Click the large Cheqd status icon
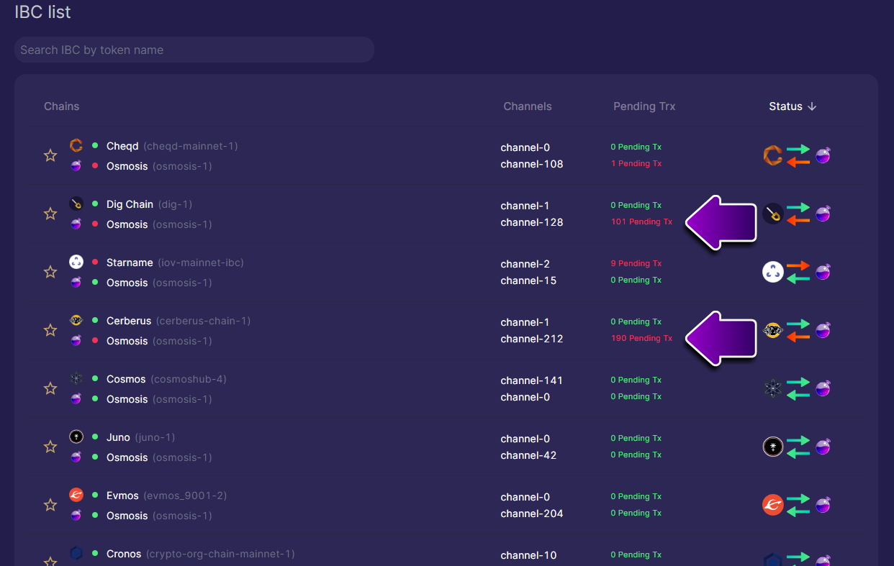 (773, 155)
